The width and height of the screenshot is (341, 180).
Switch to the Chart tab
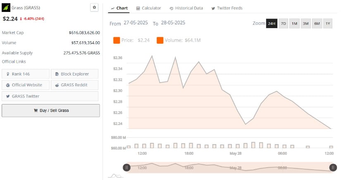point(119,8)
